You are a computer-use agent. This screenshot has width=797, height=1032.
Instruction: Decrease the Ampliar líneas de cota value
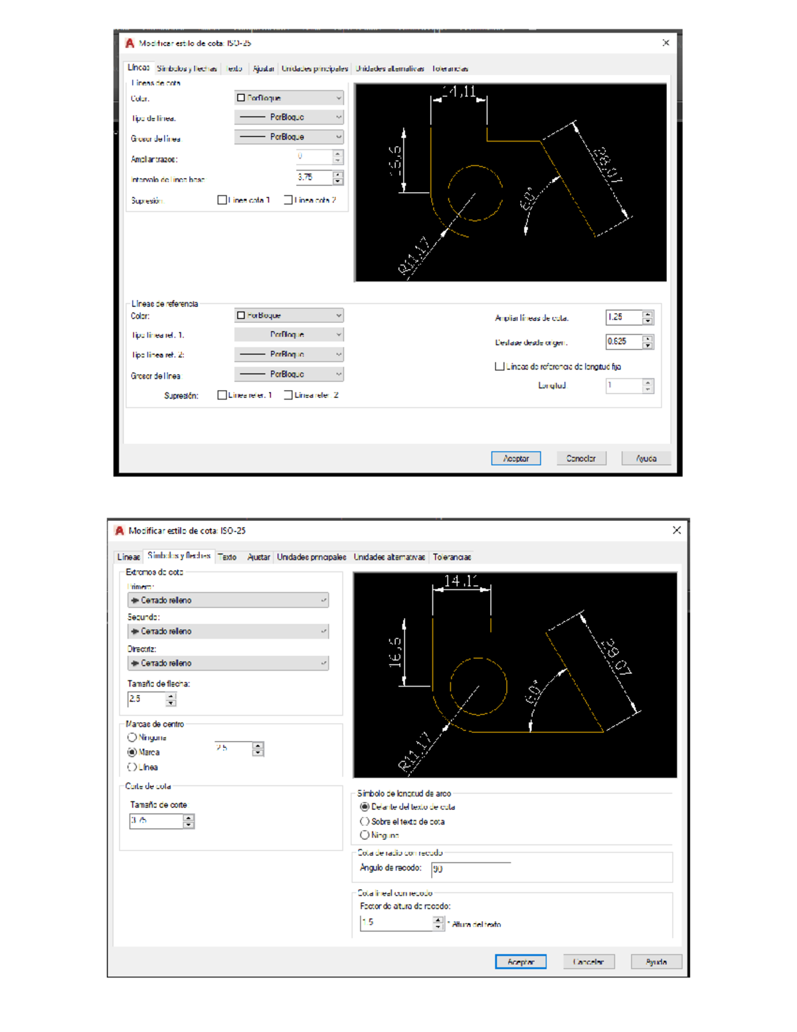[648, 322]
